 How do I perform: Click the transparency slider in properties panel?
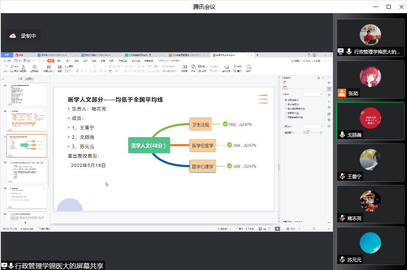pyautogui.click(x=312, y=132)
